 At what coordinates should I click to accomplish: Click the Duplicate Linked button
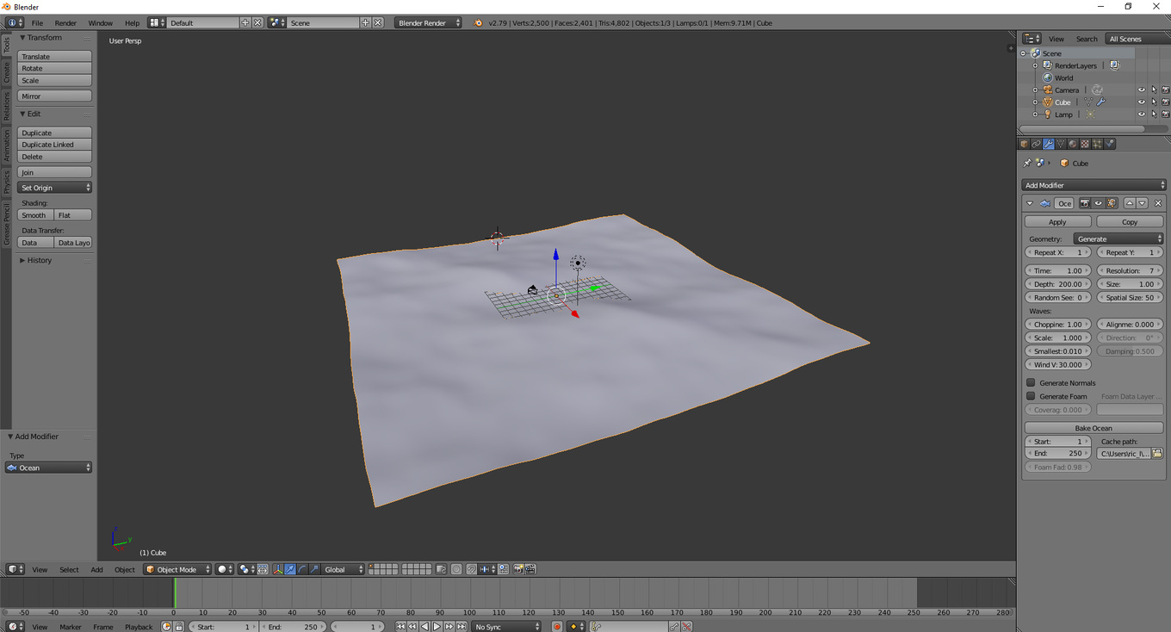(x=54, y=145)
